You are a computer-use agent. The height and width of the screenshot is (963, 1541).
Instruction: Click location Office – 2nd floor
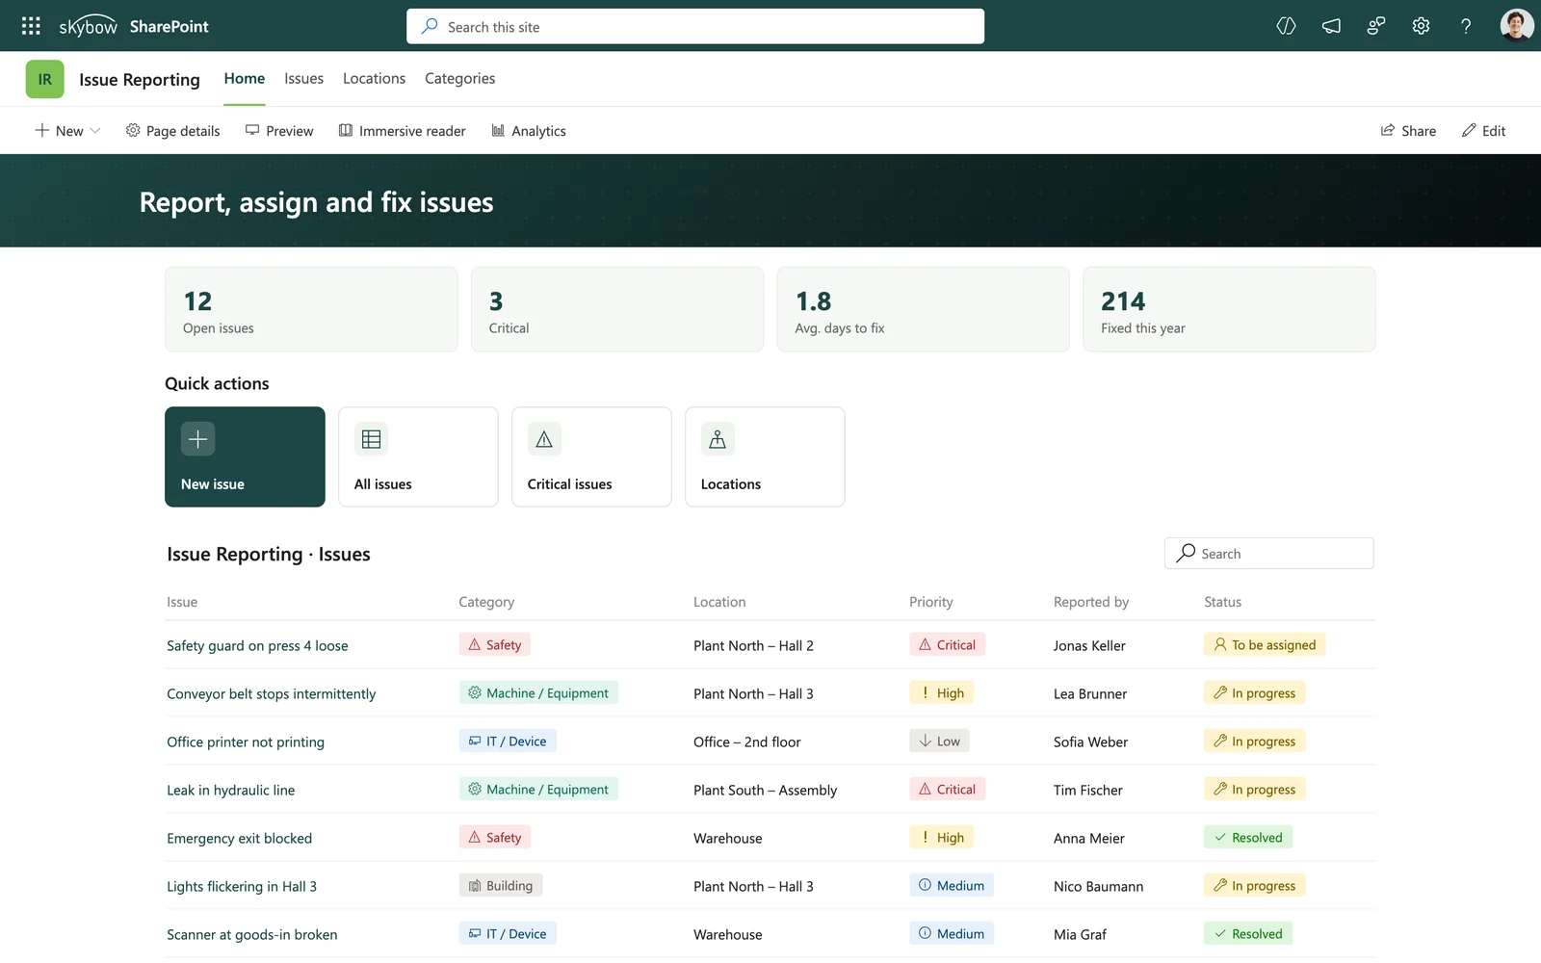pyautogui.click(x=746, y=742)
